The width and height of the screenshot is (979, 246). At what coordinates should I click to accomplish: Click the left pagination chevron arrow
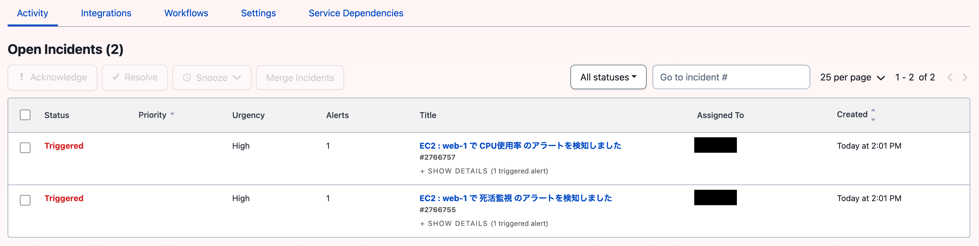(x=950, y=77)
